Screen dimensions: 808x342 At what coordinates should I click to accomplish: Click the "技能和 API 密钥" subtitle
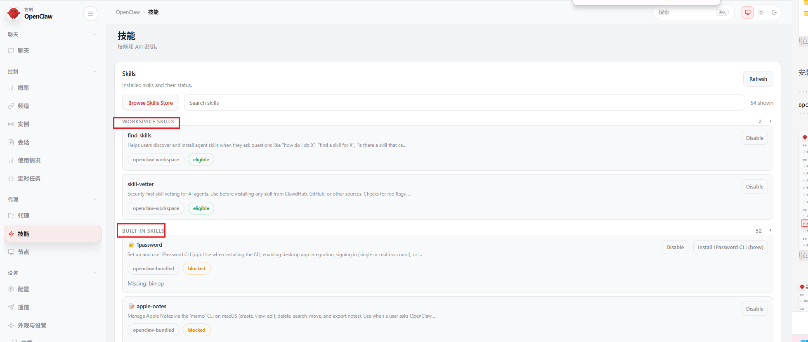(138, 47)
